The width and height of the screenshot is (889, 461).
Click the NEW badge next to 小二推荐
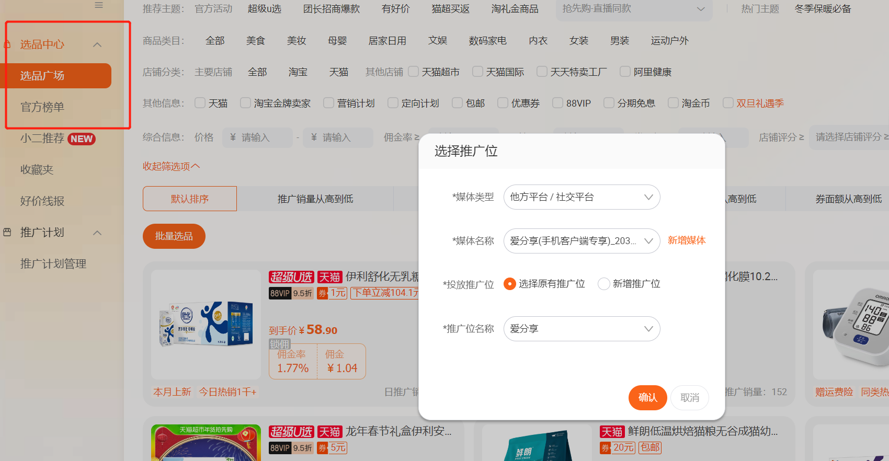tap(82, 139)
